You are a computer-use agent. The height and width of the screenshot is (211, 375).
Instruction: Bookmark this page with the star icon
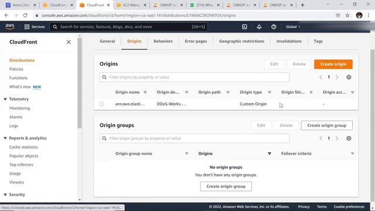coord(347,15)
